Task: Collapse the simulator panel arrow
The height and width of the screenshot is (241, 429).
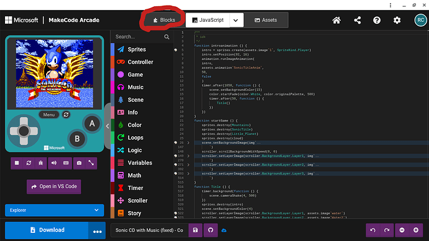Action: click(108, 126)
